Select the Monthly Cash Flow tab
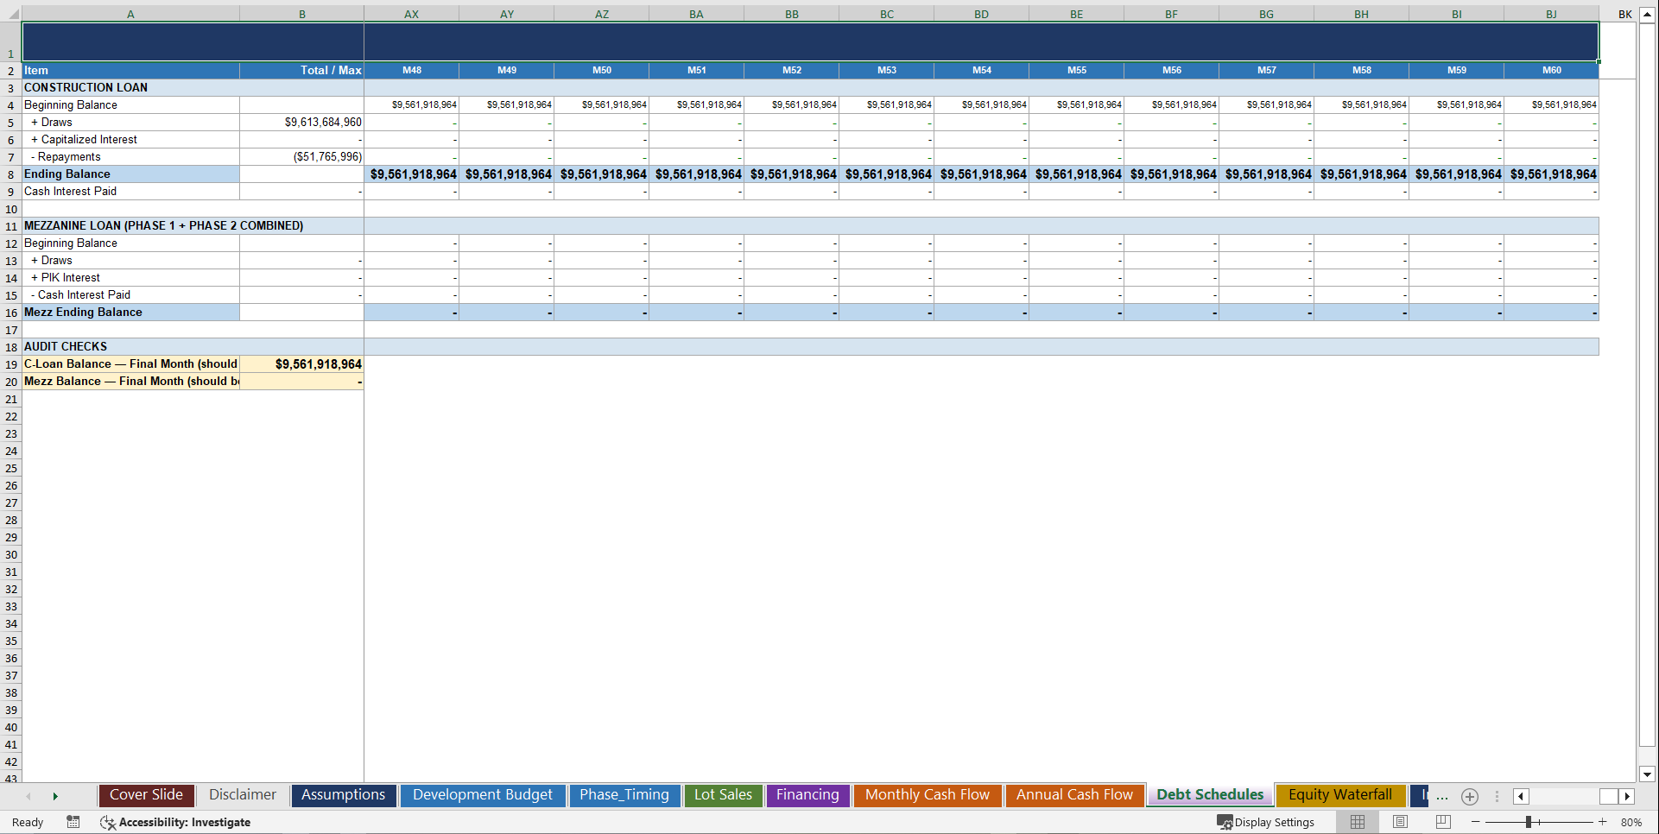This screenshot has width=1659, height=834. click(927, 795)
